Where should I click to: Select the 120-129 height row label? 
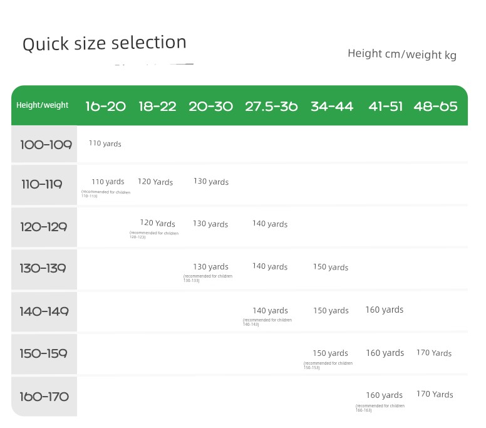[44, 227]
